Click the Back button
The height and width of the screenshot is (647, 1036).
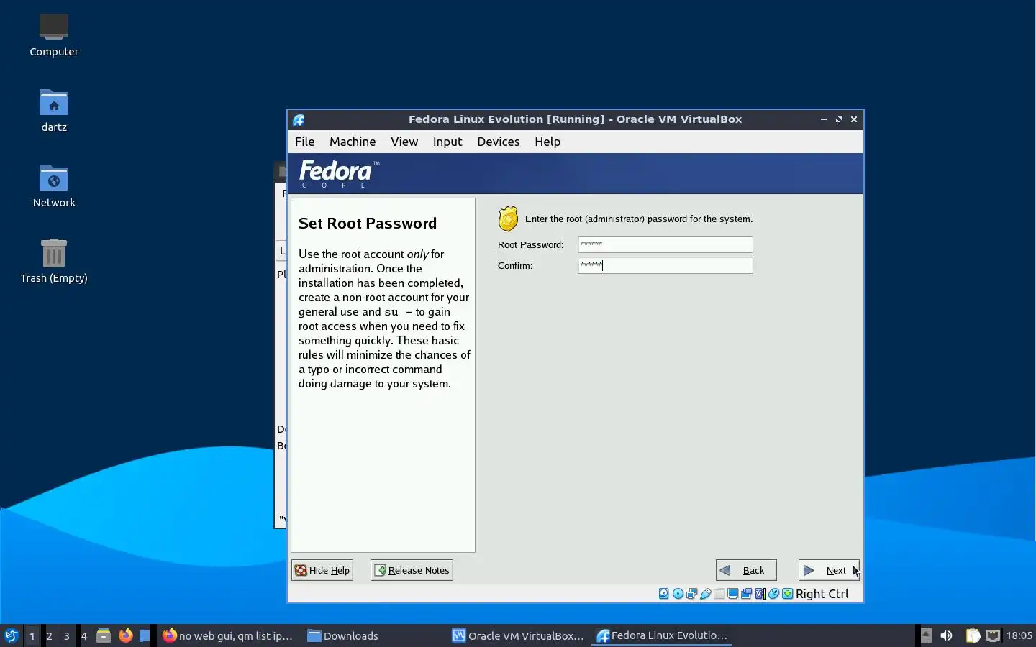[x=746, y=570]
